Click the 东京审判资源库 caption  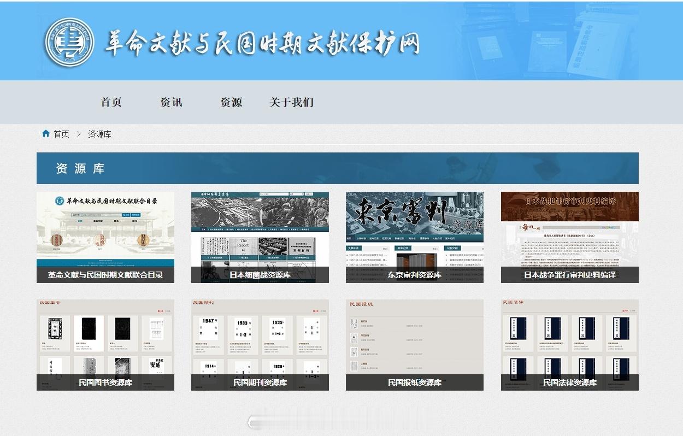[415, 275]
